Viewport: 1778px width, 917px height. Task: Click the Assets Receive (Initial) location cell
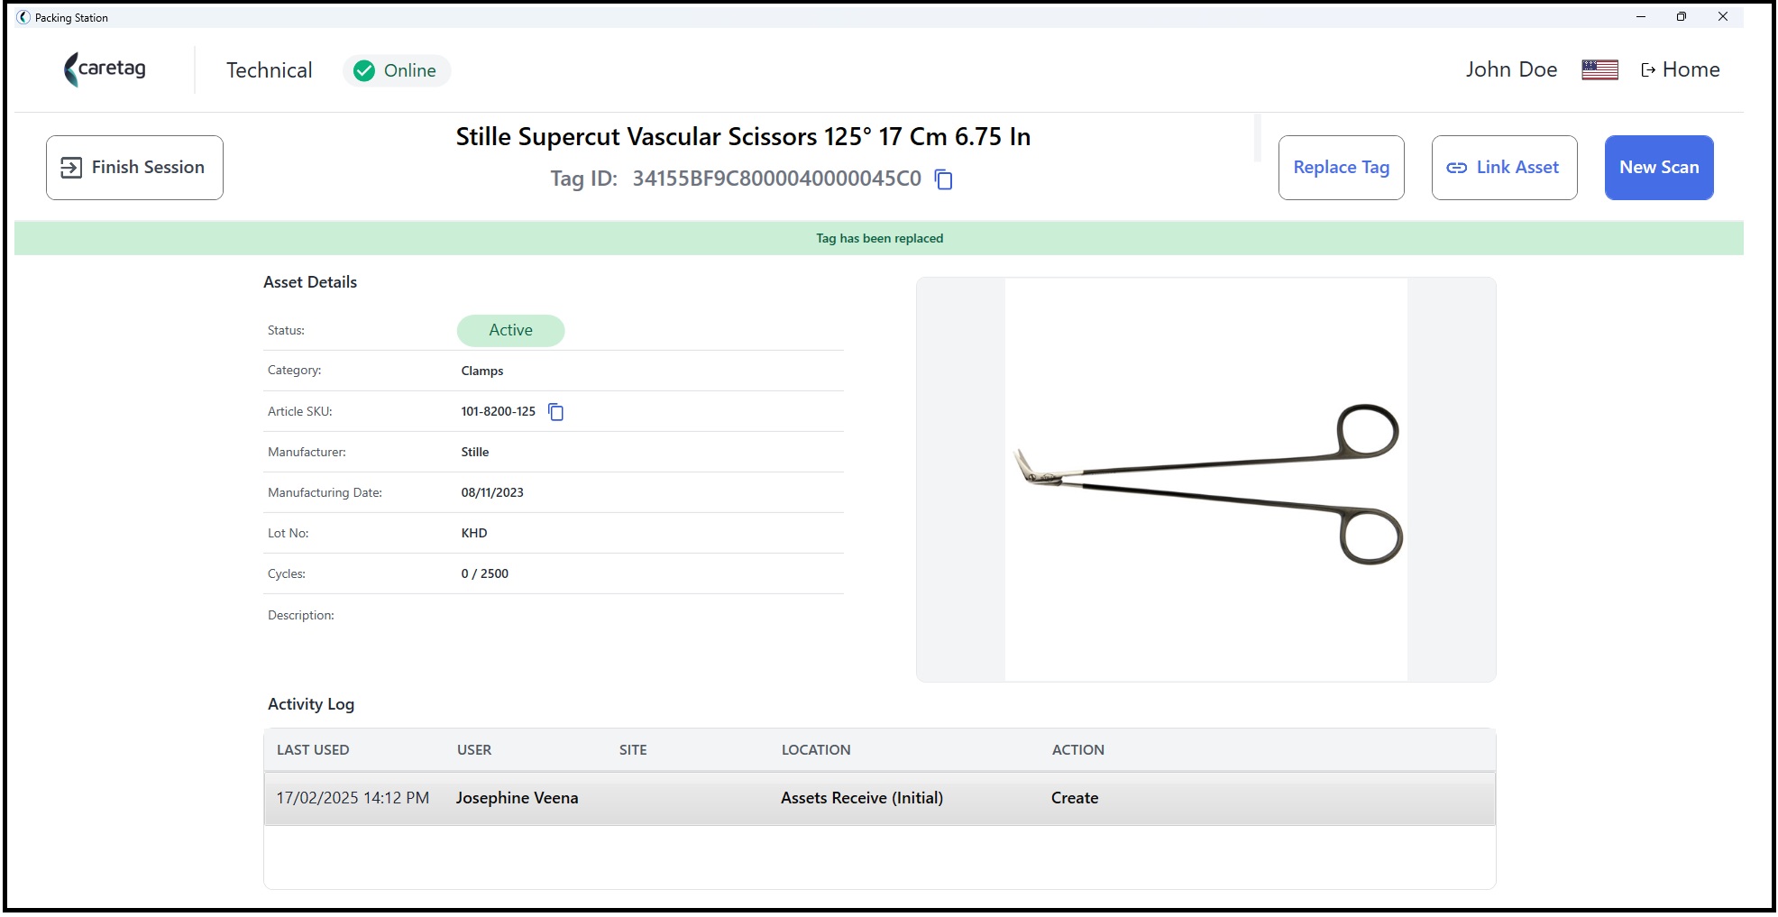862,798
